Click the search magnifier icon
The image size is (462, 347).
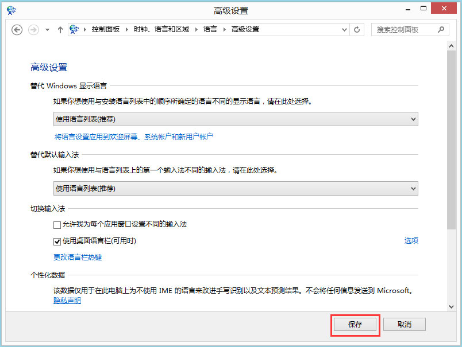pos(441,29)
